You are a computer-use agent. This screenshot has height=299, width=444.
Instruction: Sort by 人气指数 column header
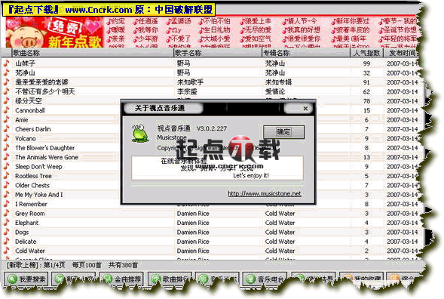366,53
